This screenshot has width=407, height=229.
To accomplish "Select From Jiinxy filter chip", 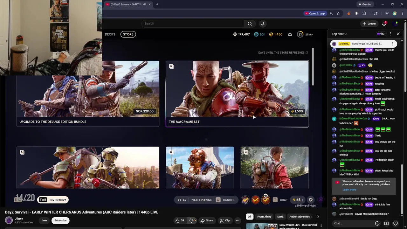I will (x=264, y=217).
